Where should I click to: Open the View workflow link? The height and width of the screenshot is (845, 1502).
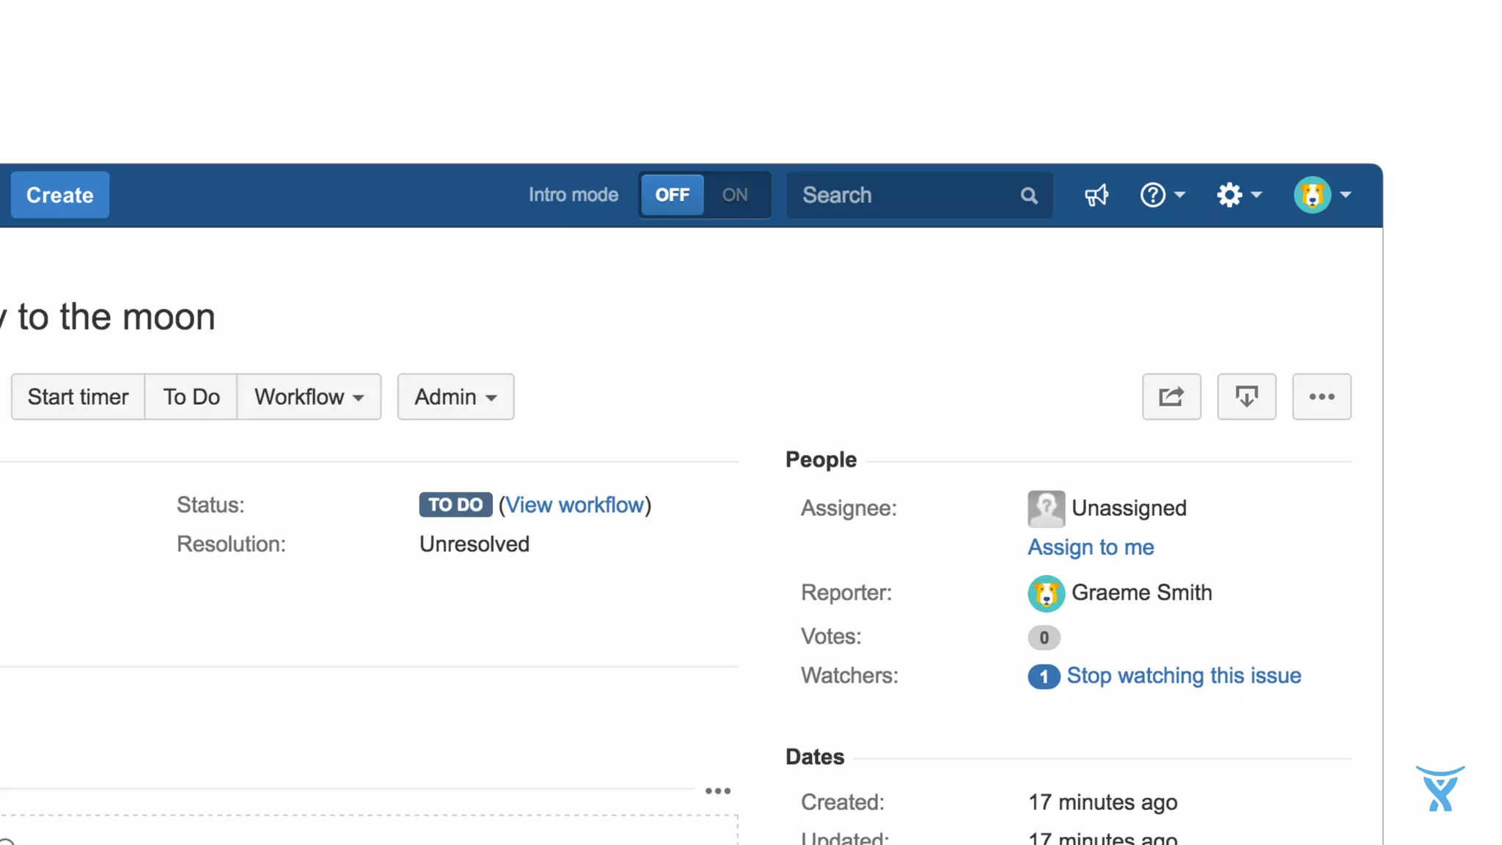[x=574, y=505]
